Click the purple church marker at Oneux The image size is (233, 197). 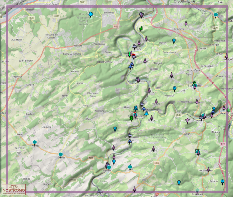coord(151,118)
